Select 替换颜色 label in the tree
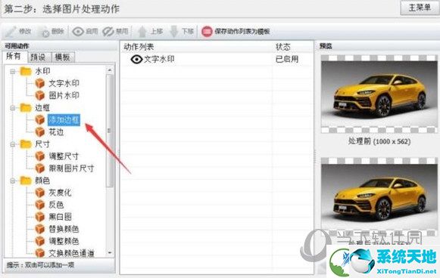 pyautogui.click(x=64, y=229)
